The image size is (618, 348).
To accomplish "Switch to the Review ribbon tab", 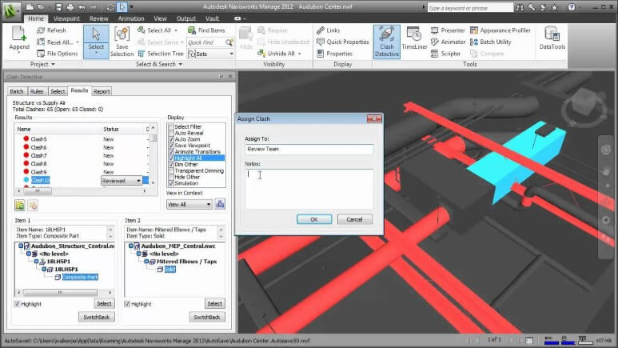I will pyautogui.click(x=98, y=18).
